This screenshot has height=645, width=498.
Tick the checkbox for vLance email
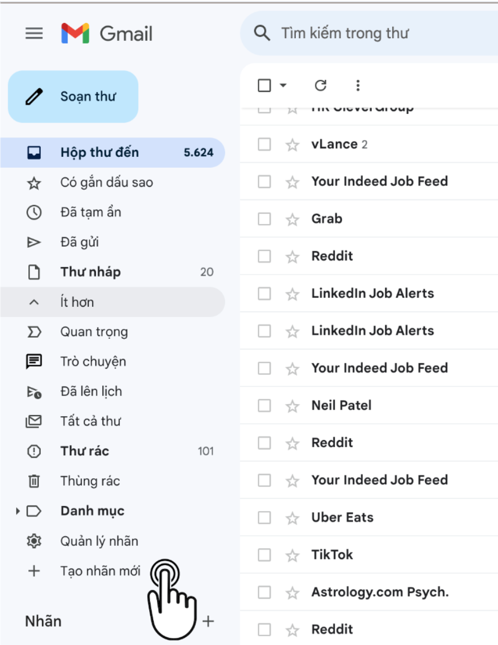(x=264, y=144)
